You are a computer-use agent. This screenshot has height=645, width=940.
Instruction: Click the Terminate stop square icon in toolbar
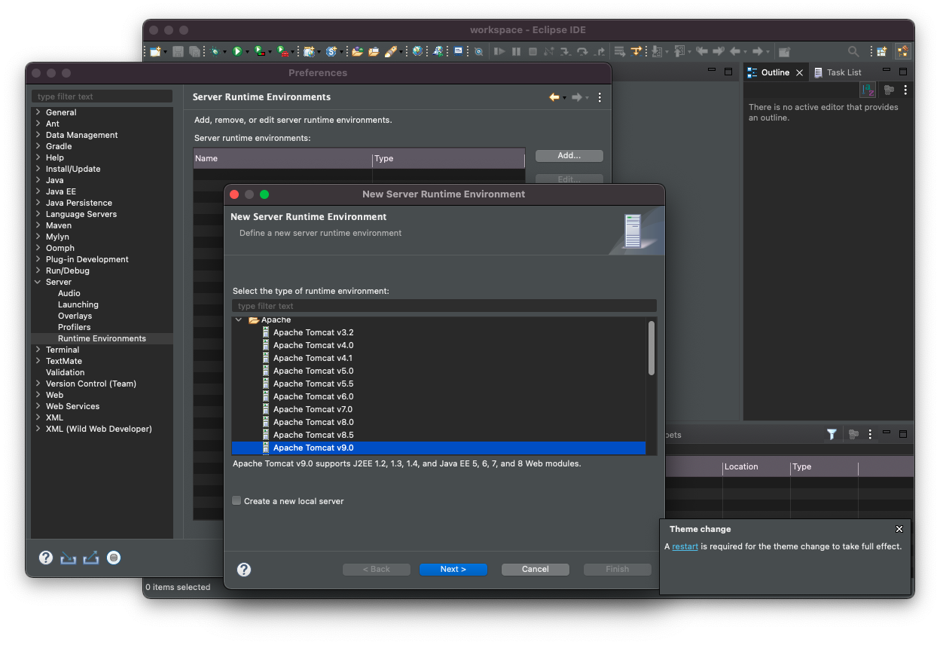(x=533, y=51)
